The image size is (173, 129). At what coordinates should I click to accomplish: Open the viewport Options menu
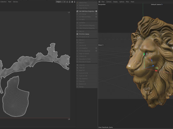[122, 2]
